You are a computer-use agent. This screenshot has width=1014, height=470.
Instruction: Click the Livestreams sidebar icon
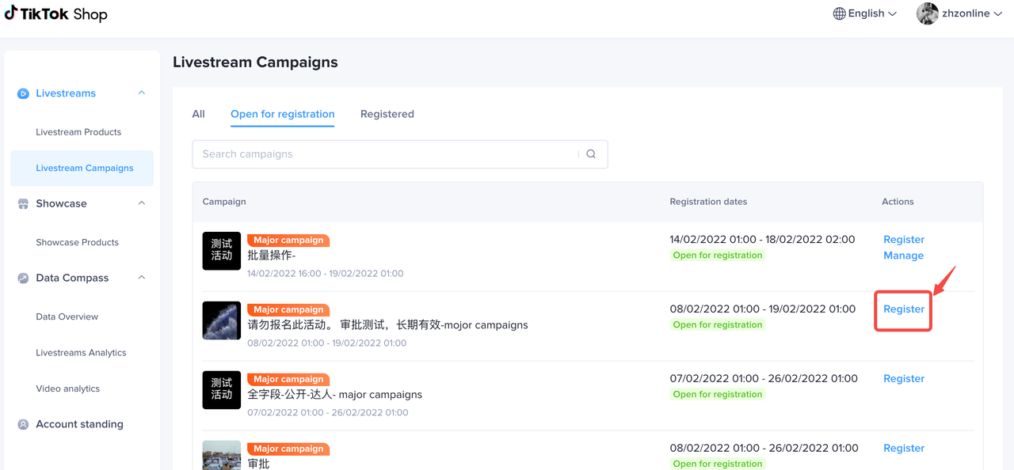[x=24, y=93]
